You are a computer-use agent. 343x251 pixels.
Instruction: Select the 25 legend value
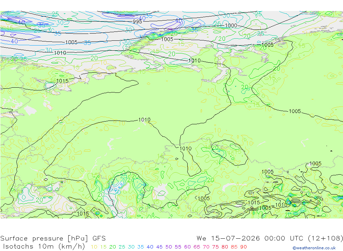122,247
